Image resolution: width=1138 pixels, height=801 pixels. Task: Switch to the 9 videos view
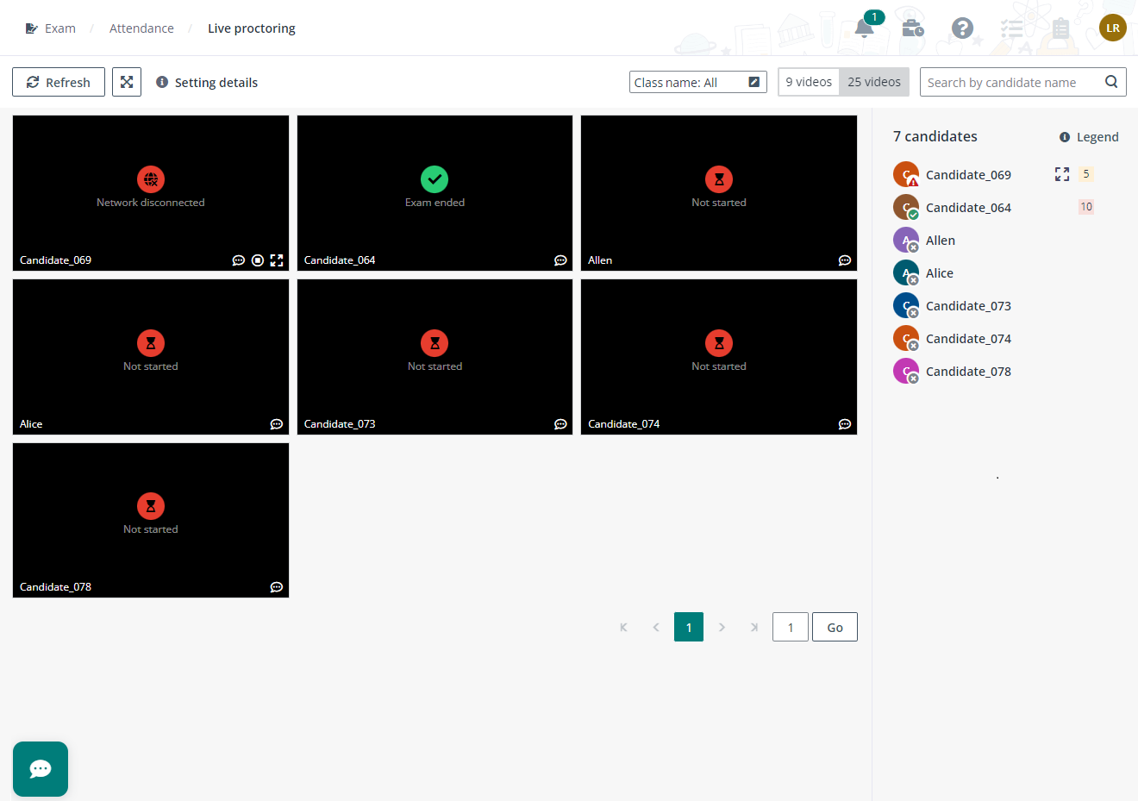pos(809,82)
